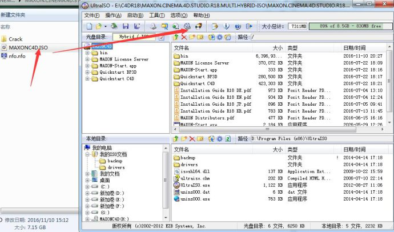This screenshot has width=394, height=232.
Task: Click the Open file toolbar icon
Action: [99, 26]
